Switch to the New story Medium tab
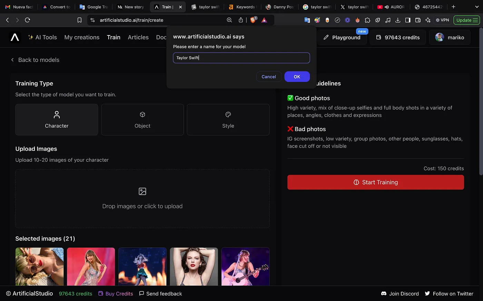This screenshot has height=301, width=483. coord(131,7)
